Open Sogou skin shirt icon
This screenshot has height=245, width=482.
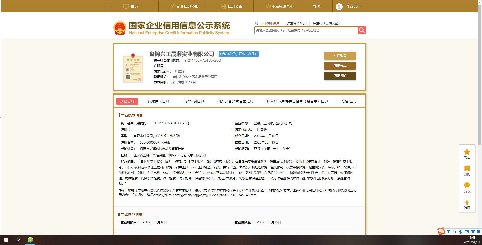coord(473,232)
